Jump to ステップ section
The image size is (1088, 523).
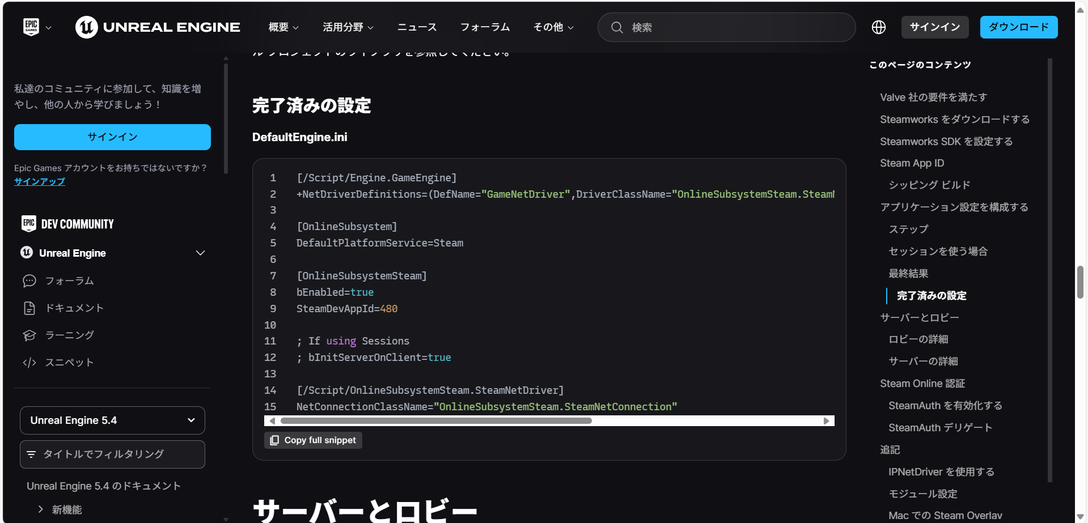[x=908, y=229]
